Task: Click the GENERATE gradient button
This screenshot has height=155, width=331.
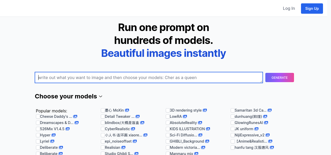Action: click(280, 78)
